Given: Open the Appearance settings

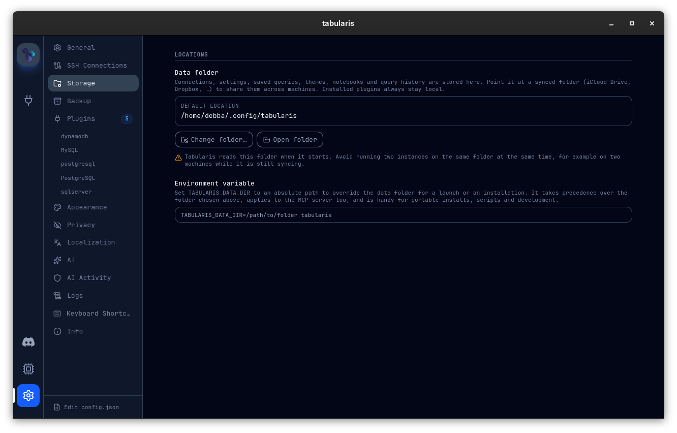Looking at the screenshot, I should click(93, 207).
